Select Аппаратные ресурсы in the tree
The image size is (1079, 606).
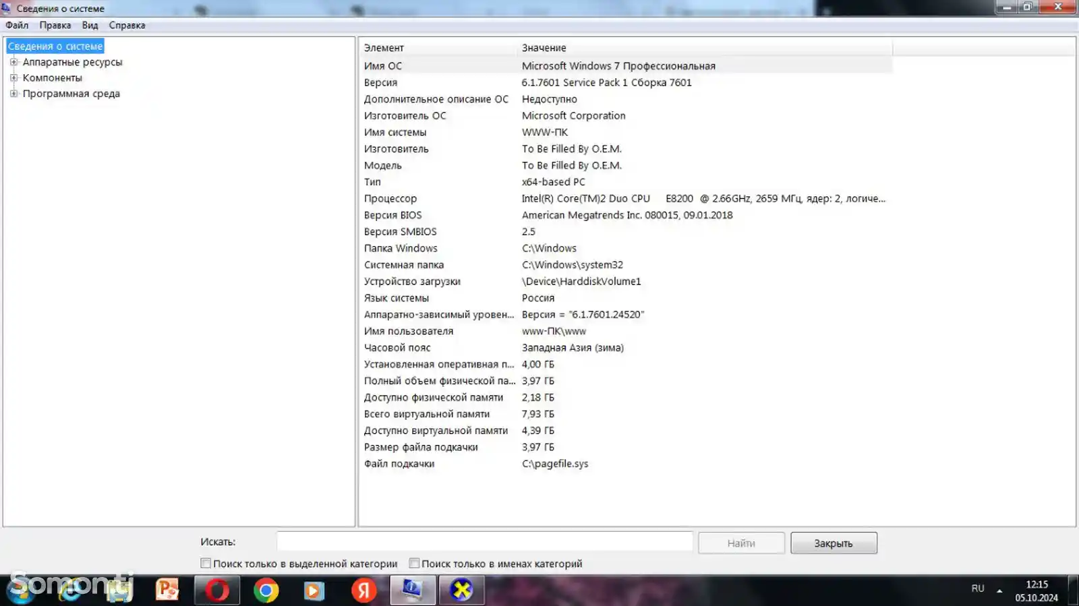tap(73, 62)
